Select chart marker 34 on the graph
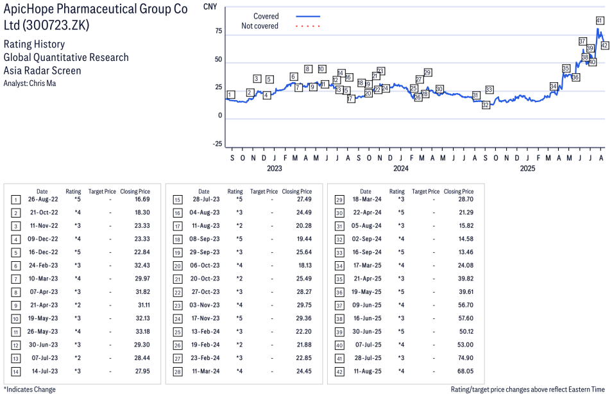The image size is (612, 394). point(554,86)
